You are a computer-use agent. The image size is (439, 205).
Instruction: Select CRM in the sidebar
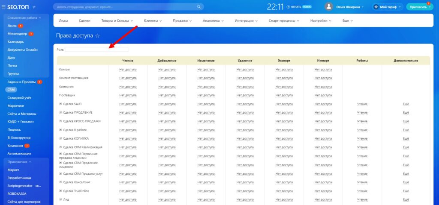point(11,90)
